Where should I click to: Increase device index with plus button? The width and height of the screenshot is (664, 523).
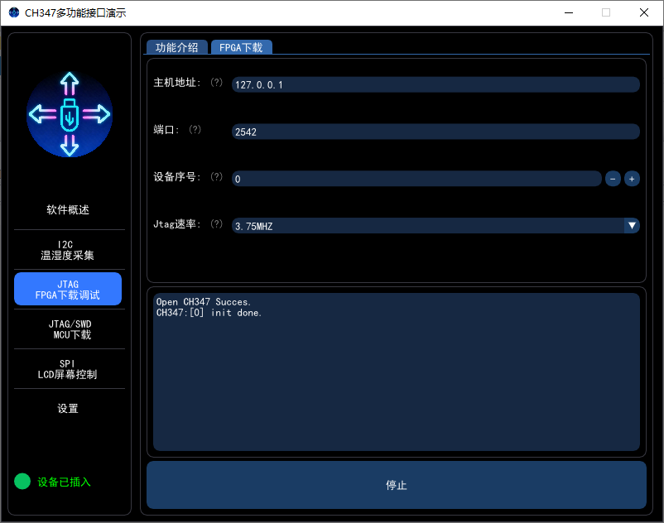[632, 179]
